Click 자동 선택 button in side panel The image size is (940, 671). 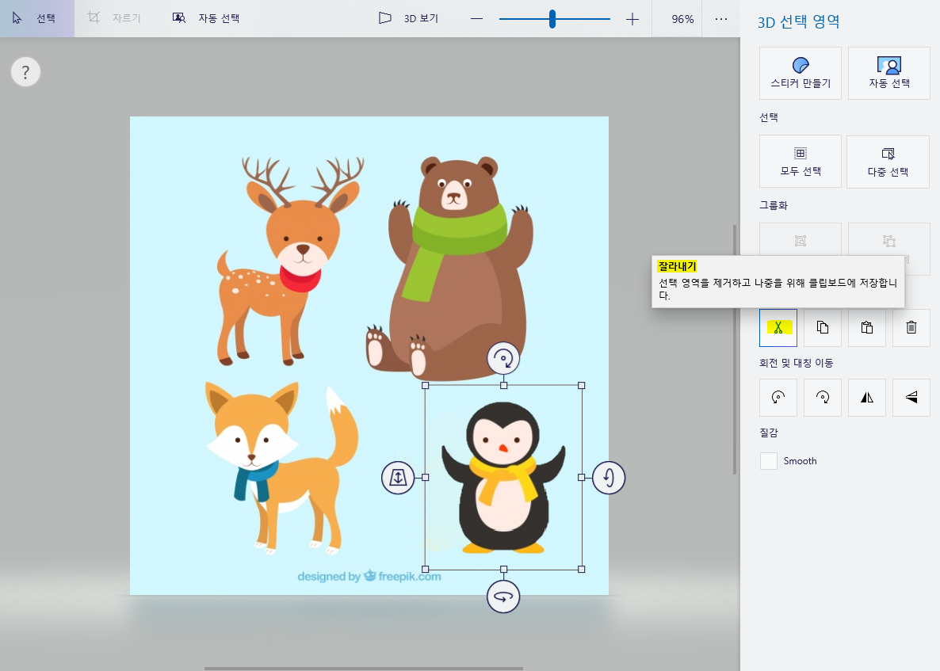(889, 73)
